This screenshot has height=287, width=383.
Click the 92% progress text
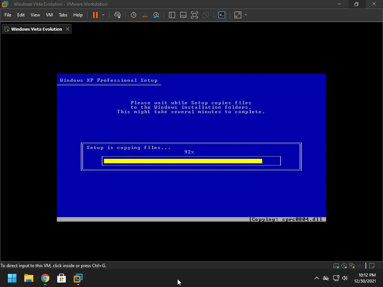click(x=189, y=152)
